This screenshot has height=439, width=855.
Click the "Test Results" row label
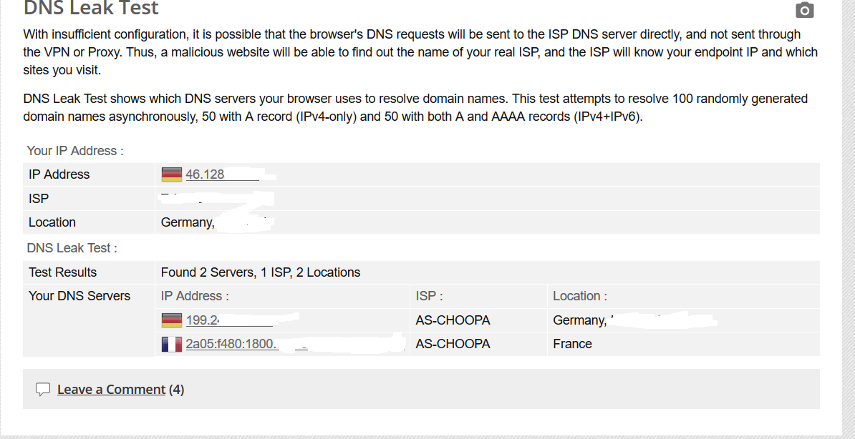tap(62, 272)
